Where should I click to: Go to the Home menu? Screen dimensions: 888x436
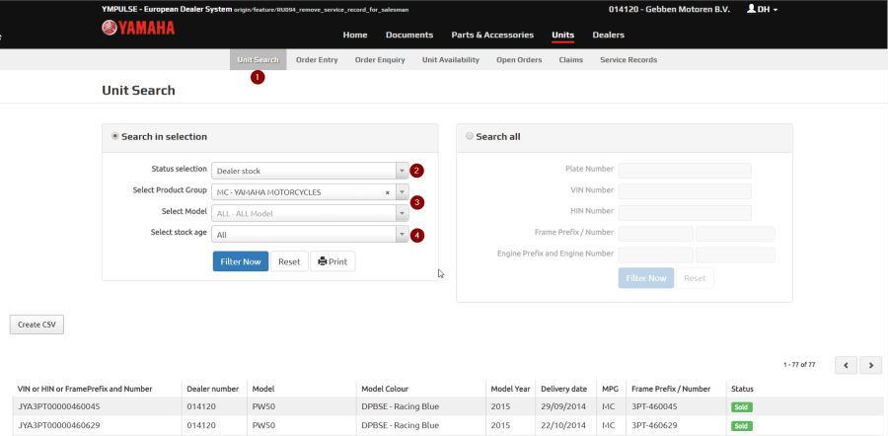coord(355,36)
